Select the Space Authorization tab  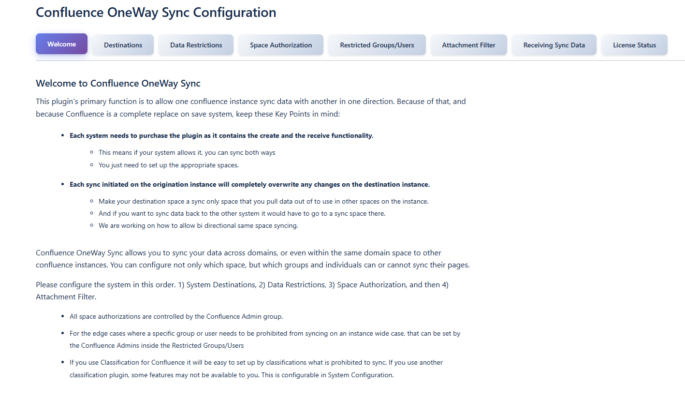point(280,44)
